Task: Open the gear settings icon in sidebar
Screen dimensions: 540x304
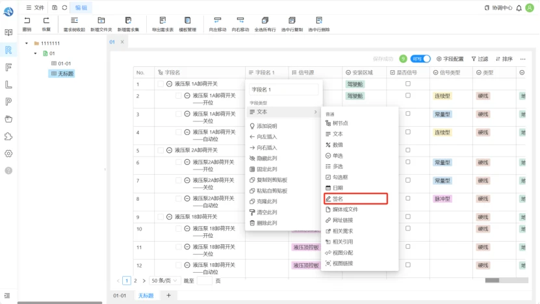Action: click(8, 153)
